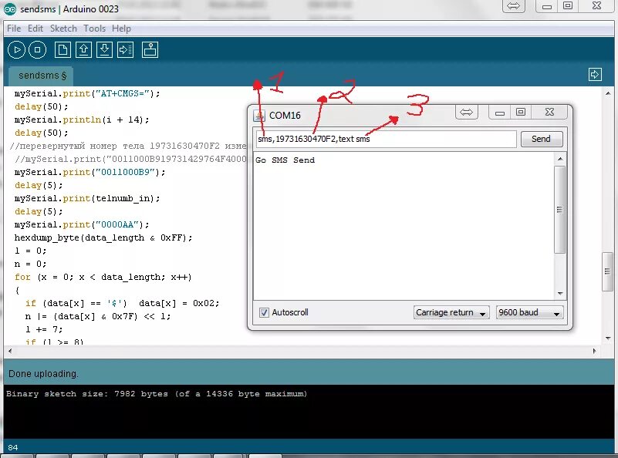The width and height of the screenshot is (618, 458).
Task: Click the code editor scroll-down arrow
Action: pos(608,338)
